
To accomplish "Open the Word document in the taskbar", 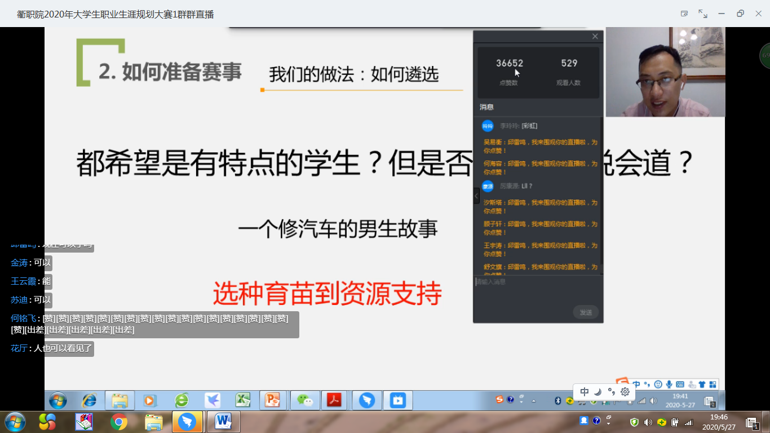I will coord(223,421).
